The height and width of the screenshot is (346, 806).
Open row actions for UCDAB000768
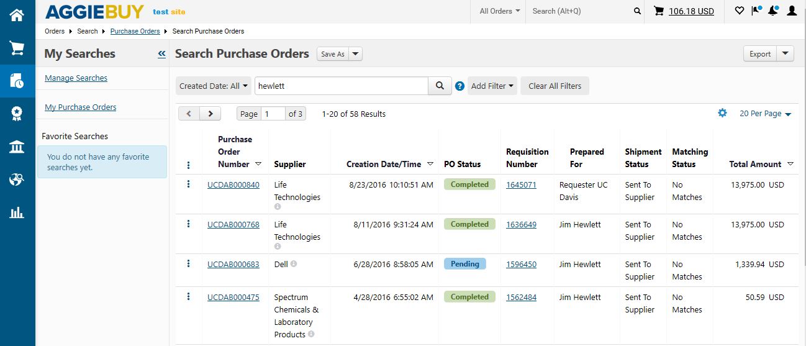click(188, 224)
